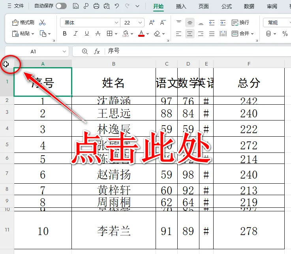Click the 格式刷 format painter button
This screenshot has width=291, height=254.
click(x=23, y=23)
